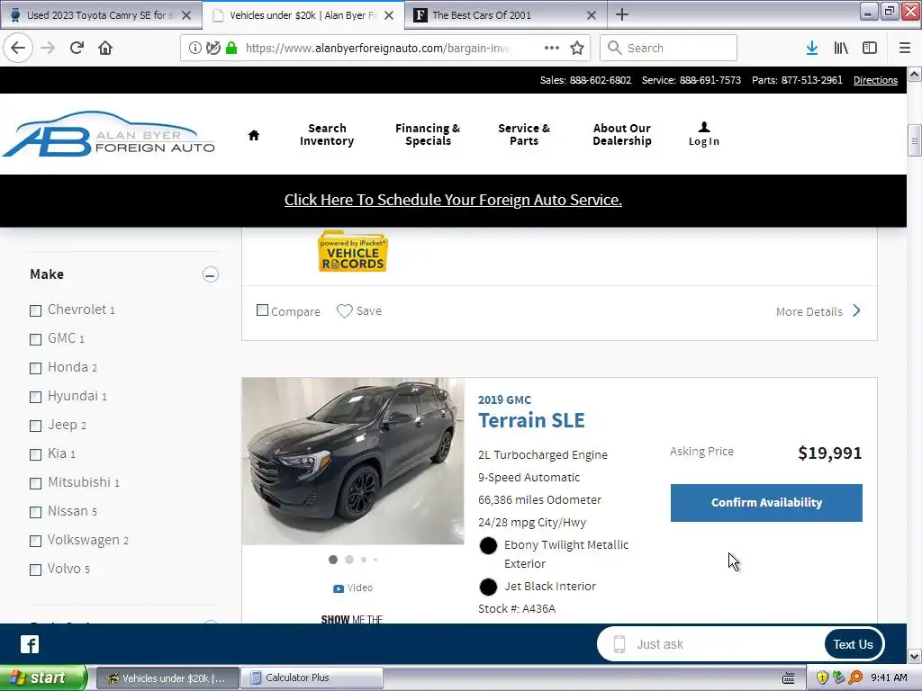
Task: Go back with the browser back arrow
Action: (x=18, y=49)
